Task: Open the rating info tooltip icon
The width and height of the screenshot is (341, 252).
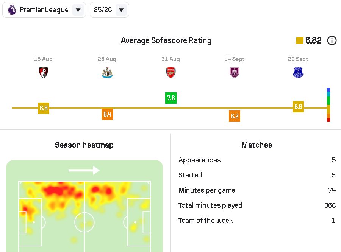Action: 332,40
